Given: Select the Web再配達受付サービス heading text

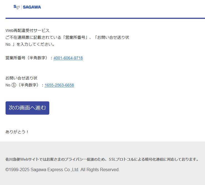Looking at the screenshot, I should tap(27, 30).
